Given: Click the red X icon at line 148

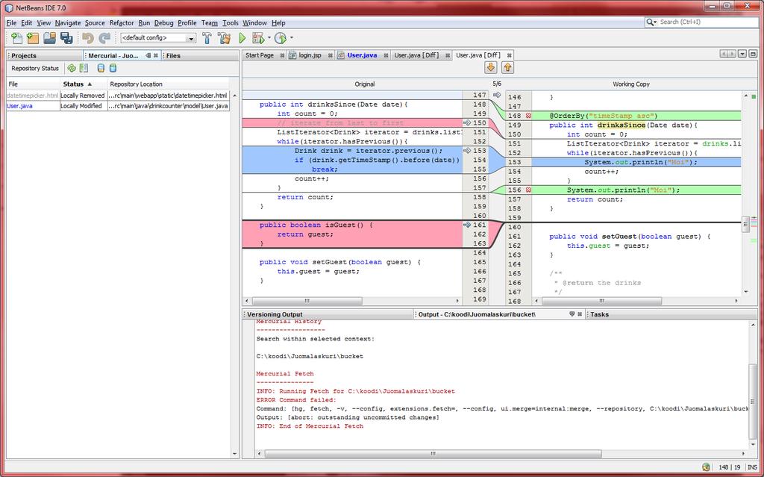Looking at the screenshot, I should tap(529, 116).
